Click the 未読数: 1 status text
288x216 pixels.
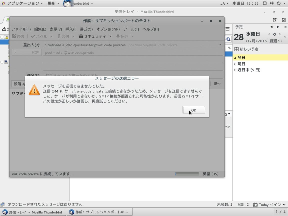[225, 204]
